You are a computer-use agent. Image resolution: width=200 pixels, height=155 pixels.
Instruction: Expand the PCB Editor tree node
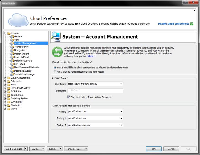[5, 92]
